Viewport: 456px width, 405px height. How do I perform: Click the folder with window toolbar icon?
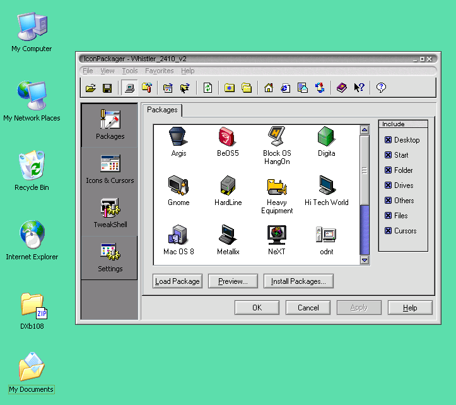168,88
